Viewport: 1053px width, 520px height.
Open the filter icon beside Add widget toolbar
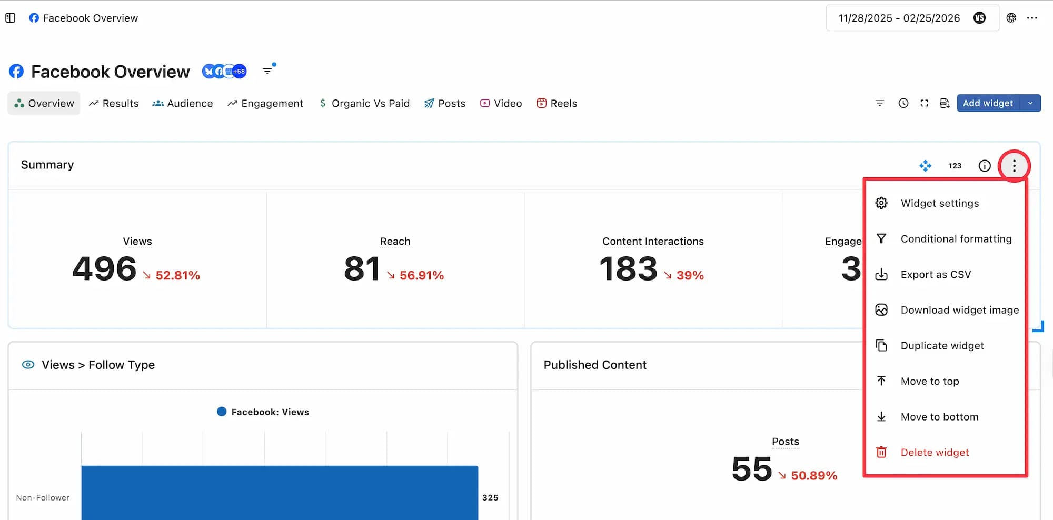[x=879, y=103]
